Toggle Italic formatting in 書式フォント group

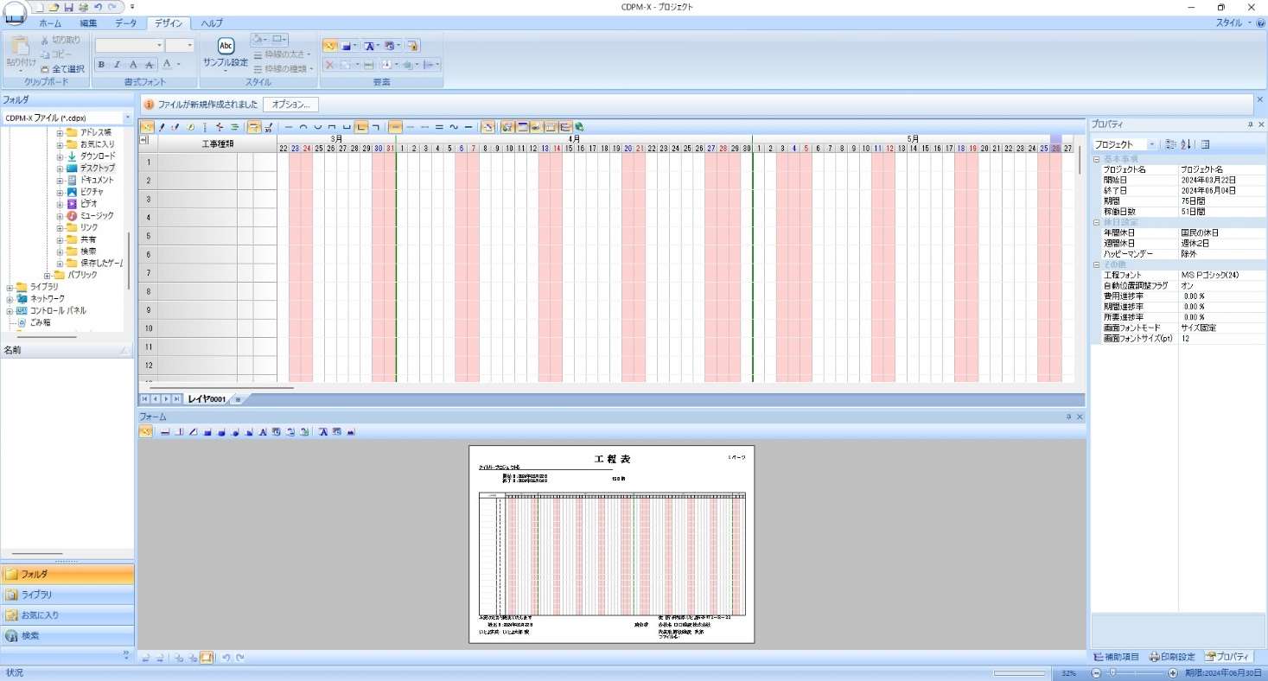point(117,64)
